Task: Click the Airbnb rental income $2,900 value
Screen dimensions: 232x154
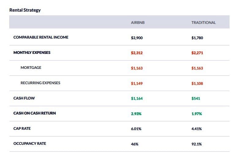Action: 137,38
